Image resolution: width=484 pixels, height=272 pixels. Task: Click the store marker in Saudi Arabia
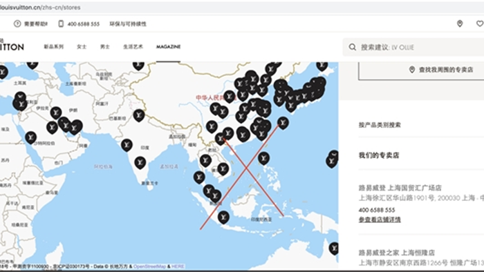point(30,137)
